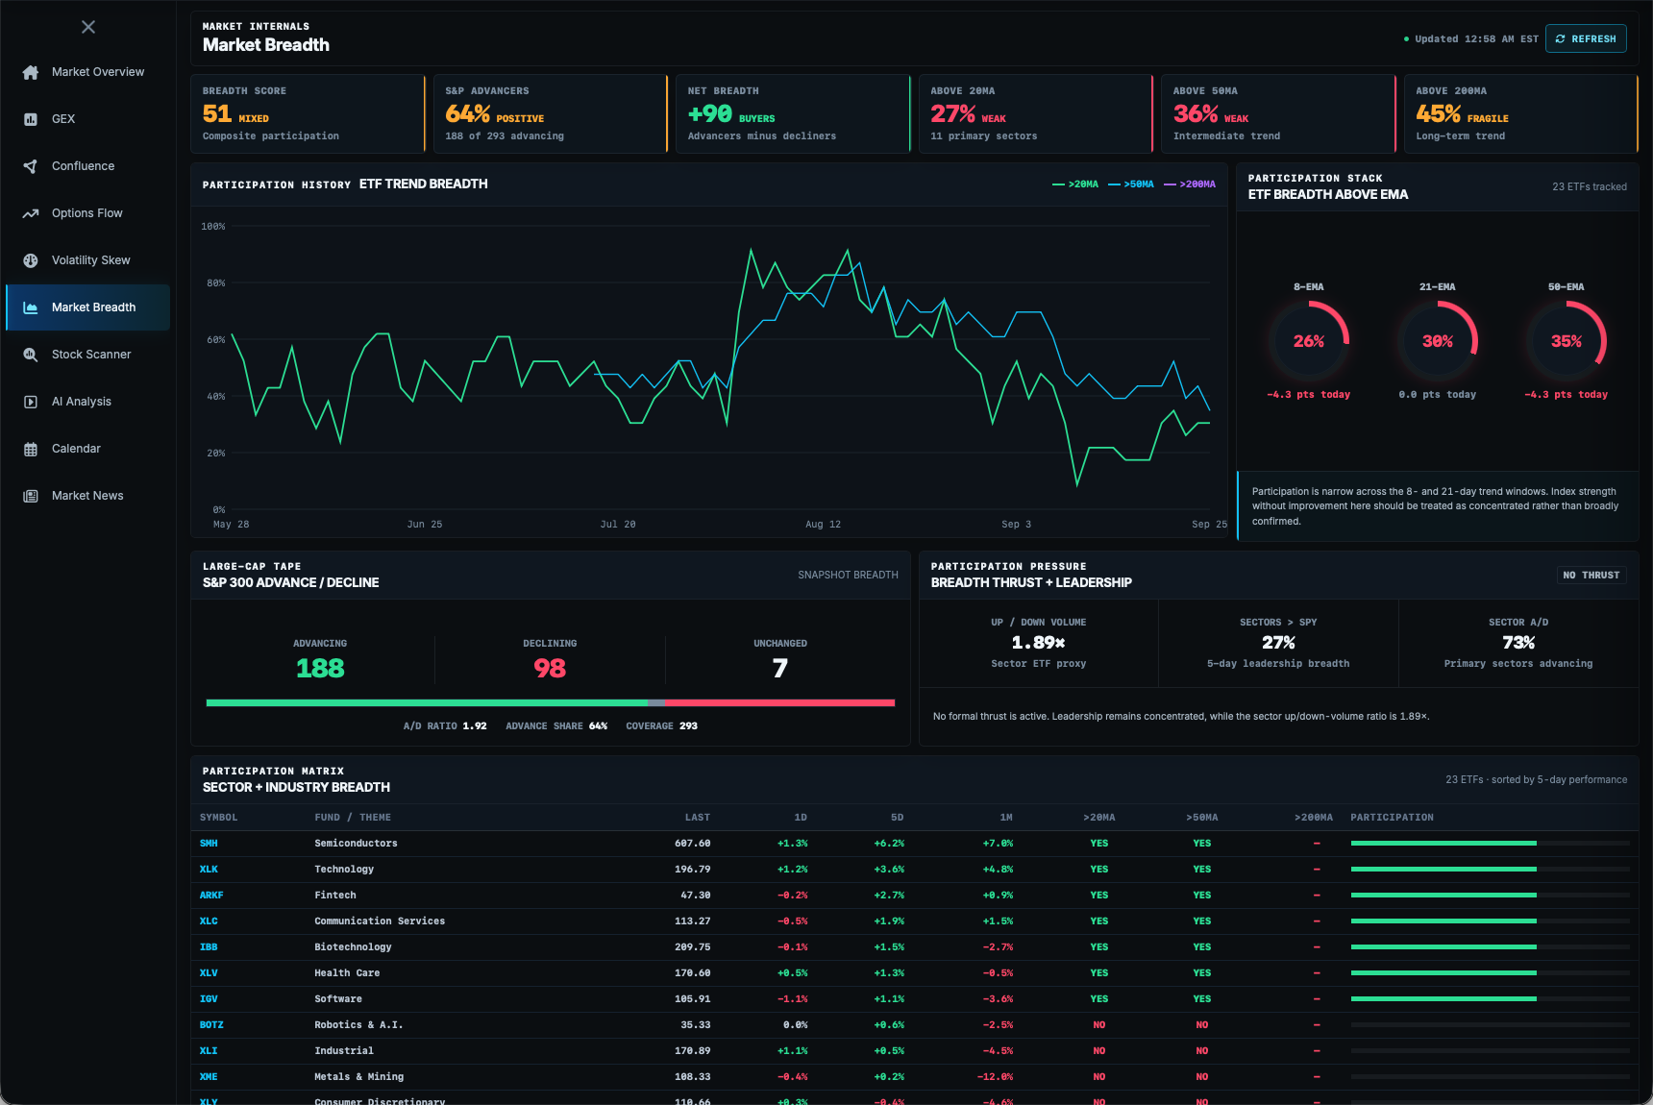The image size is (1653, 1105).
Task: Close the sidebar with the X icon
Action: pyautogui.click(x=88, y=27)
